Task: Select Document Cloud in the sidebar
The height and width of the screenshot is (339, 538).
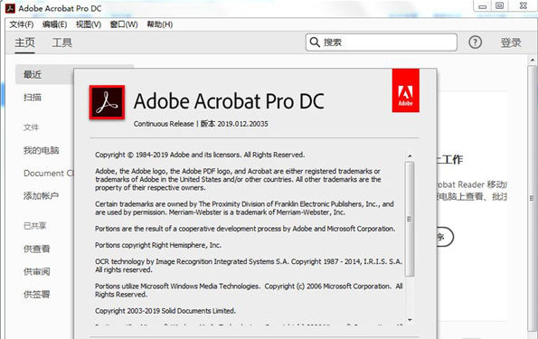Action: [49, 174]
